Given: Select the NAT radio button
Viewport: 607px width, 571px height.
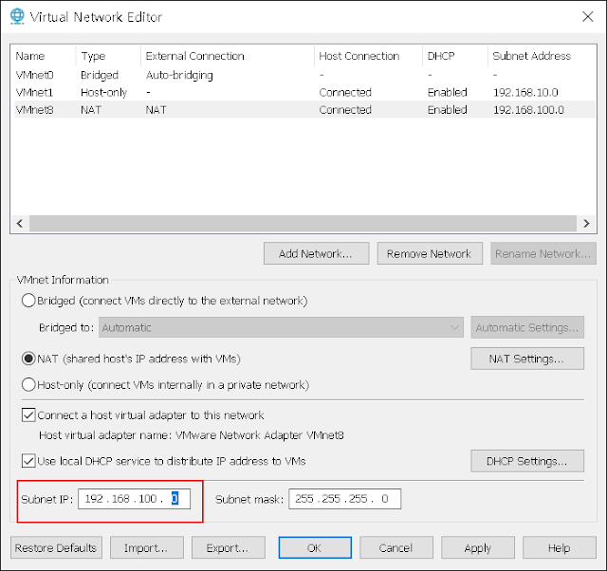Looking at the screenshot, I should pos(28,359).
